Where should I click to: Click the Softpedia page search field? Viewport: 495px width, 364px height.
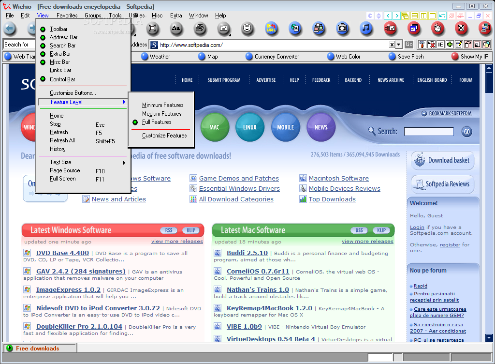429,132
